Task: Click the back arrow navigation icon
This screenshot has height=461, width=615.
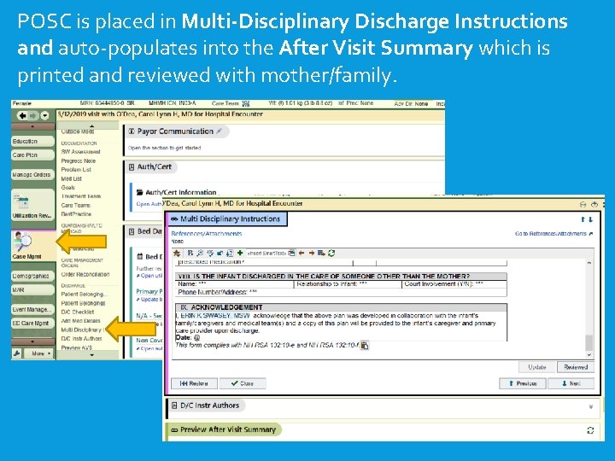Action: coord(23,115)
